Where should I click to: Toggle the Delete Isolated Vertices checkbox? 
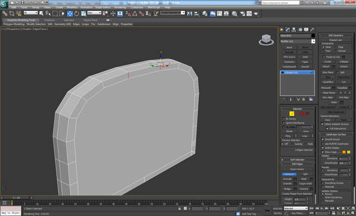[322, 124]
